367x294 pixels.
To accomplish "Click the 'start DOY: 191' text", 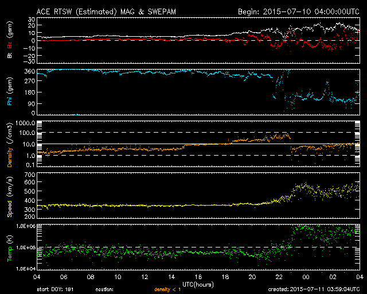I will click(55, 289).
